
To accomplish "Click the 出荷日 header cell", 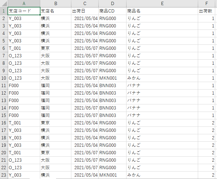I will click(85, 11).
